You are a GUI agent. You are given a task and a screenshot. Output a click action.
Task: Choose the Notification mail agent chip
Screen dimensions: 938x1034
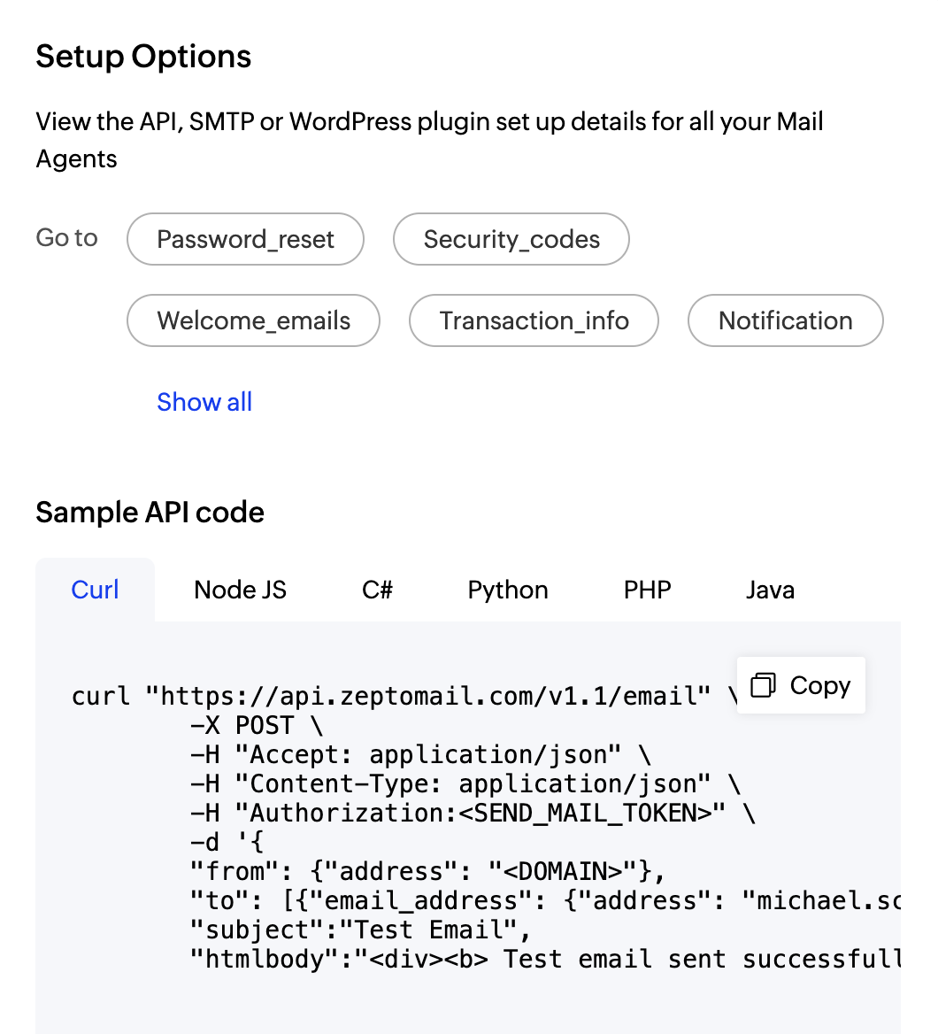click(785, 320)
